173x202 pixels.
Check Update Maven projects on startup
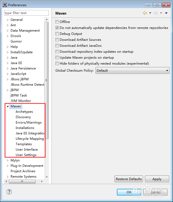point(57,57)
